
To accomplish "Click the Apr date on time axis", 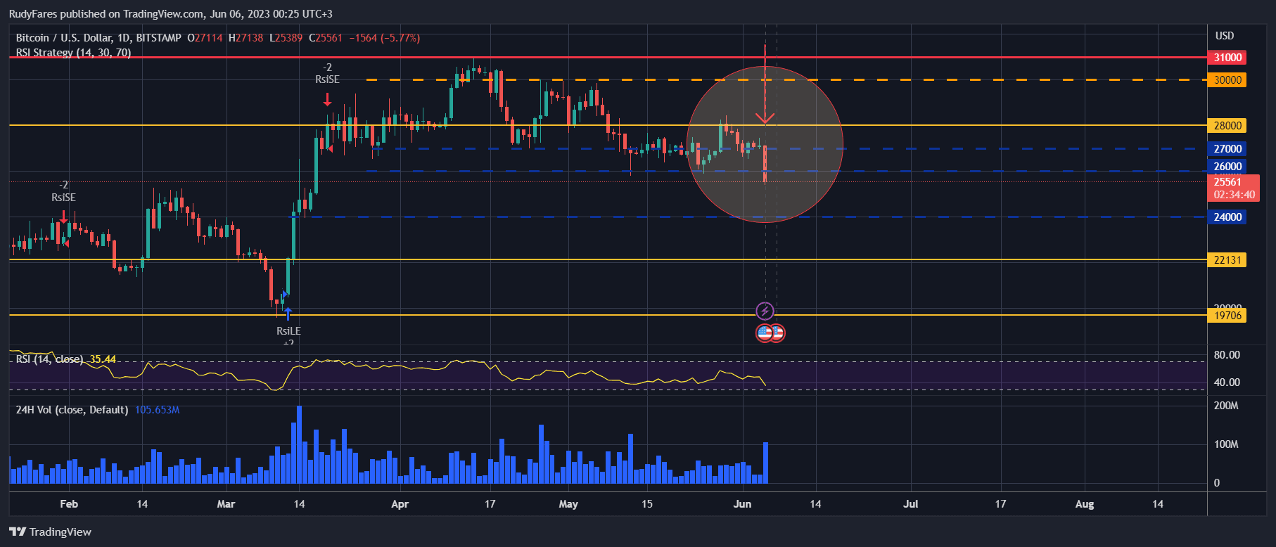I will 400,504.
